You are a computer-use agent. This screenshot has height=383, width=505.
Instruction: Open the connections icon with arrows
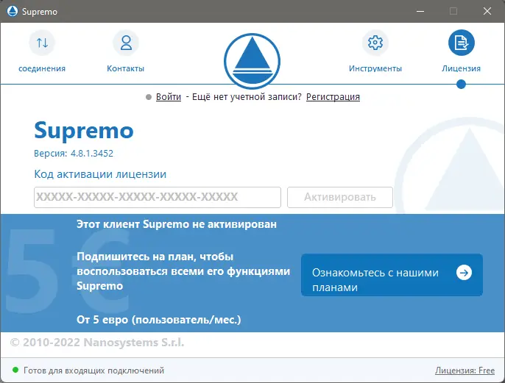click(x=42, y=43)
